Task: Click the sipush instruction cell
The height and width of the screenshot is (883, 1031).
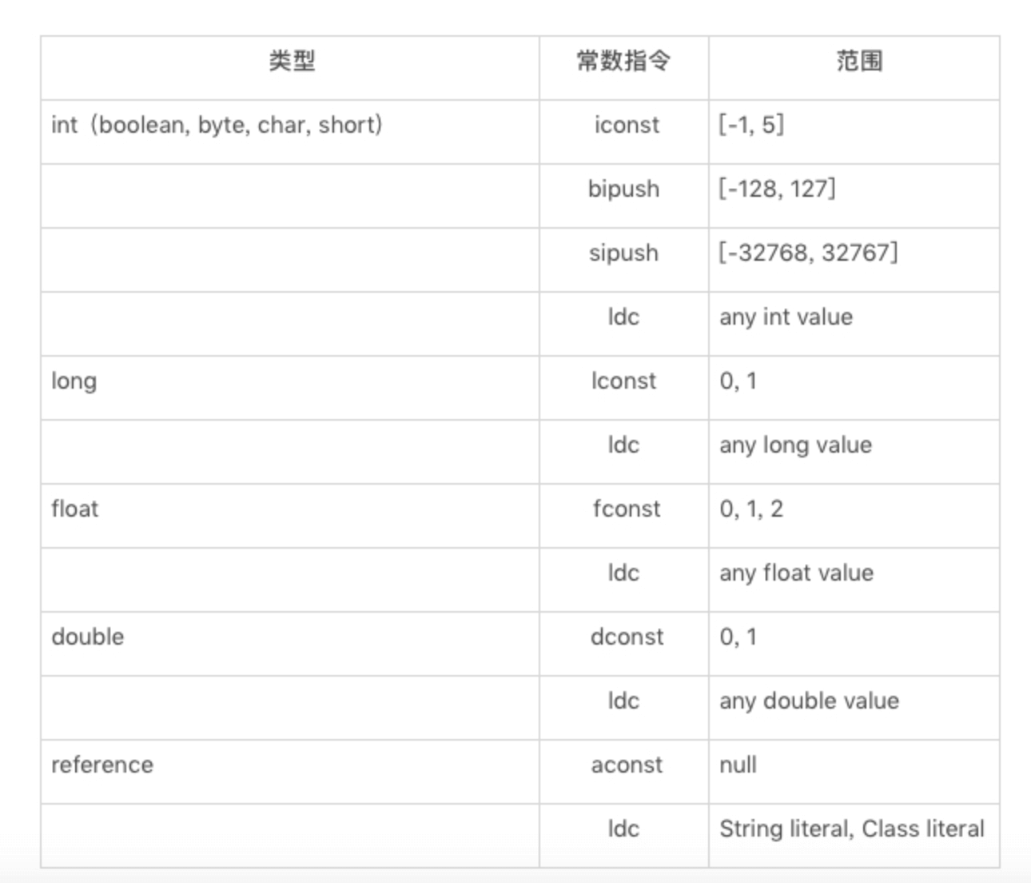Action: pos(624,260)
